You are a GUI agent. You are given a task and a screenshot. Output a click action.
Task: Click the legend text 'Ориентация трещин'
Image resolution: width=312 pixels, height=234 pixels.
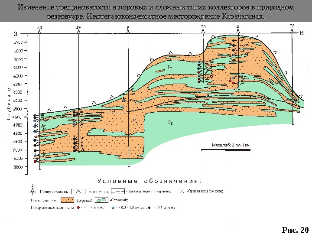[205, 191]
